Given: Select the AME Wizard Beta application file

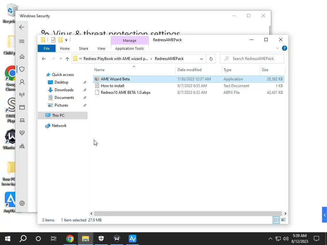Looking at the screenshot, I should (188, 79).
